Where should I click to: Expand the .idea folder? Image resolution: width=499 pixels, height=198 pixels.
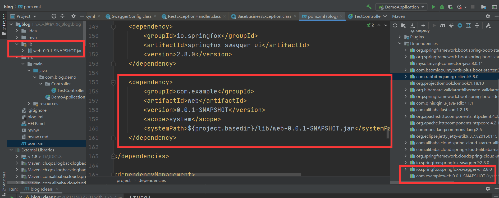coord(17,31)
